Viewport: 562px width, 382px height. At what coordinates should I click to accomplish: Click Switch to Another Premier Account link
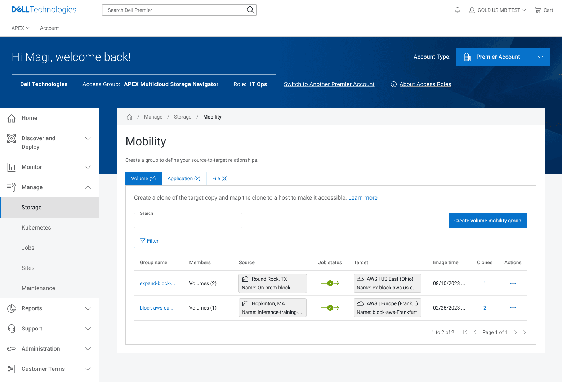[x=329, y=84]
